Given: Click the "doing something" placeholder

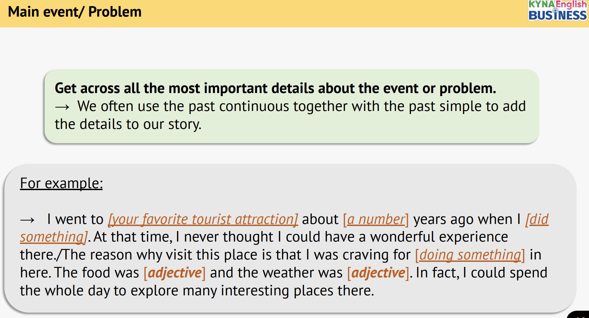Looking at the screenshot, I should coord(470,255).
